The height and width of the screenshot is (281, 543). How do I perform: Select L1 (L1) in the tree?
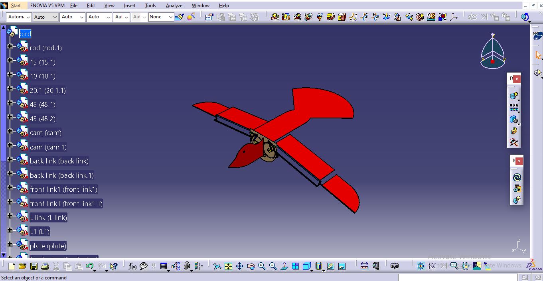[x=39, y=232]
